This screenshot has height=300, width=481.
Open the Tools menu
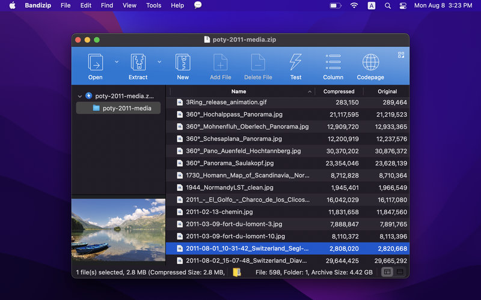154,5
